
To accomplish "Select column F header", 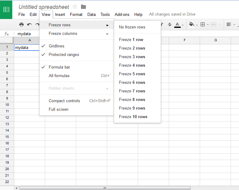I will [x=184, y=40].
